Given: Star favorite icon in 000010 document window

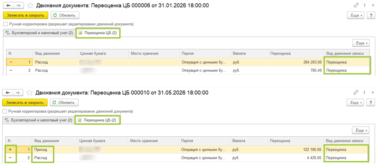Looking at the screenshot, I should coord(29,93).
